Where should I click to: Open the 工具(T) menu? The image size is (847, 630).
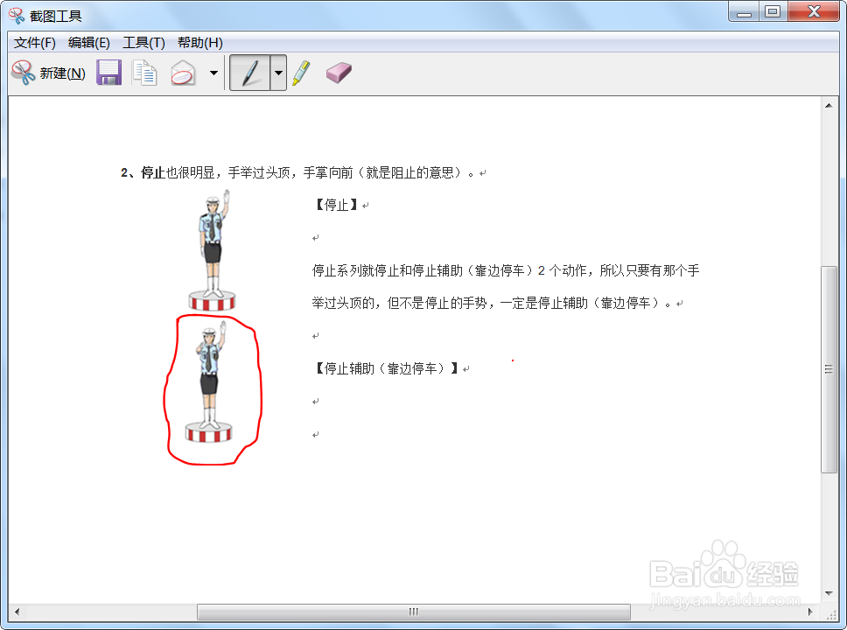(143, 42)
